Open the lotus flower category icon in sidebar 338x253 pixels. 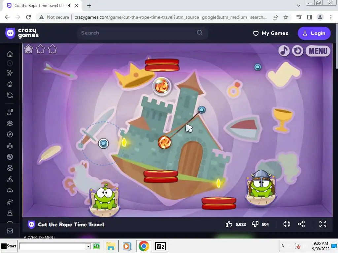point(10,168)
